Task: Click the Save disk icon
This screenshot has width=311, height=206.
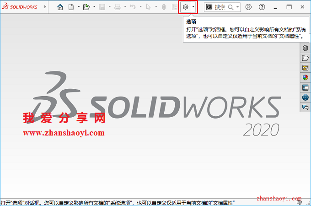Action: pyautogui.click(x=102, y=7)
